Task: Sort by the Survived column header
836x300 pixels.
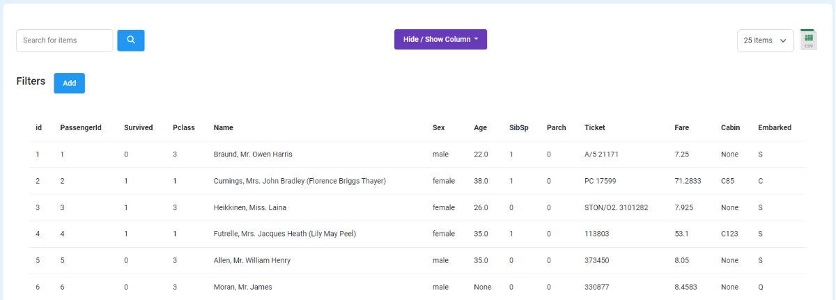Action: click(138, 127)
